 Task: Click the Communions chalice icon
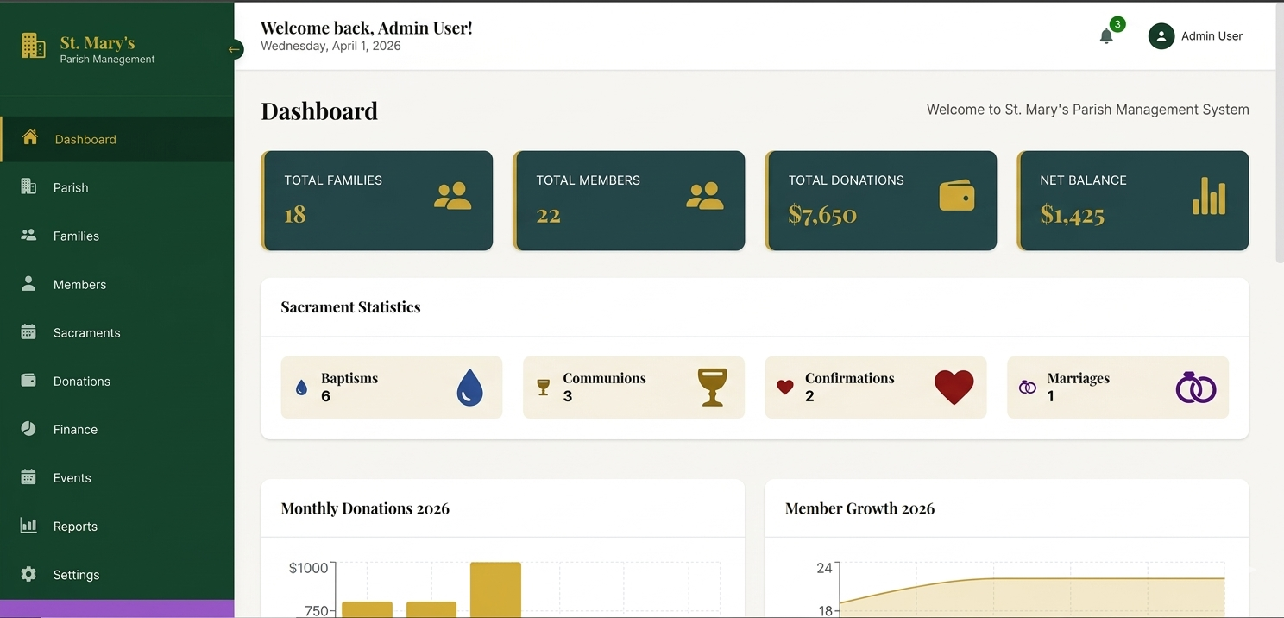coord(712,388)
